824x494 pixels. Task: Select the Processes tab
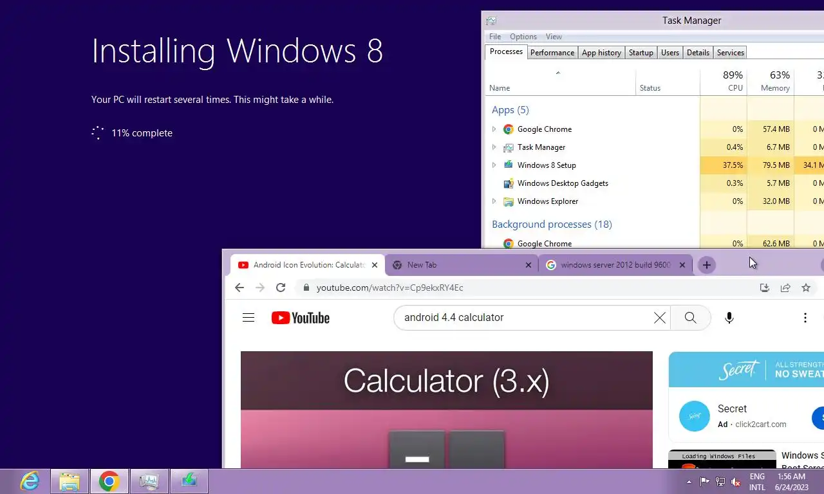pos(506,51)
